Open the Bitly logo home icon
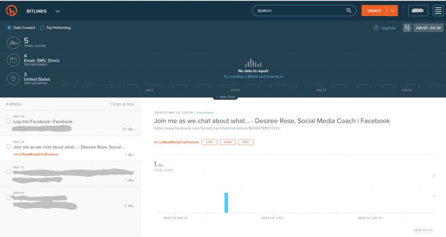 [12, 11]
